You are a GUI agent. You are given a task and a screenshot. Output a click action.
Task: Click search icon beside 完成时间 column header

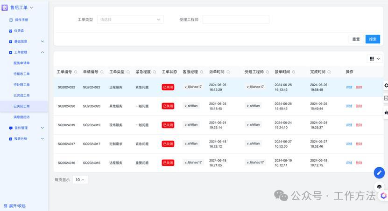(329, 72)
